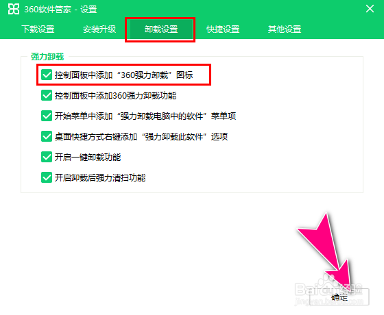Click label text 开启一键卸载功能
This screenshot has height=315, width=384.
88,157
